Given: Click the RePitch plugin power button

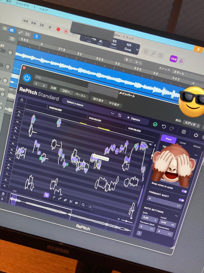Looking at the screenshot, I should (x=27, y=78).
